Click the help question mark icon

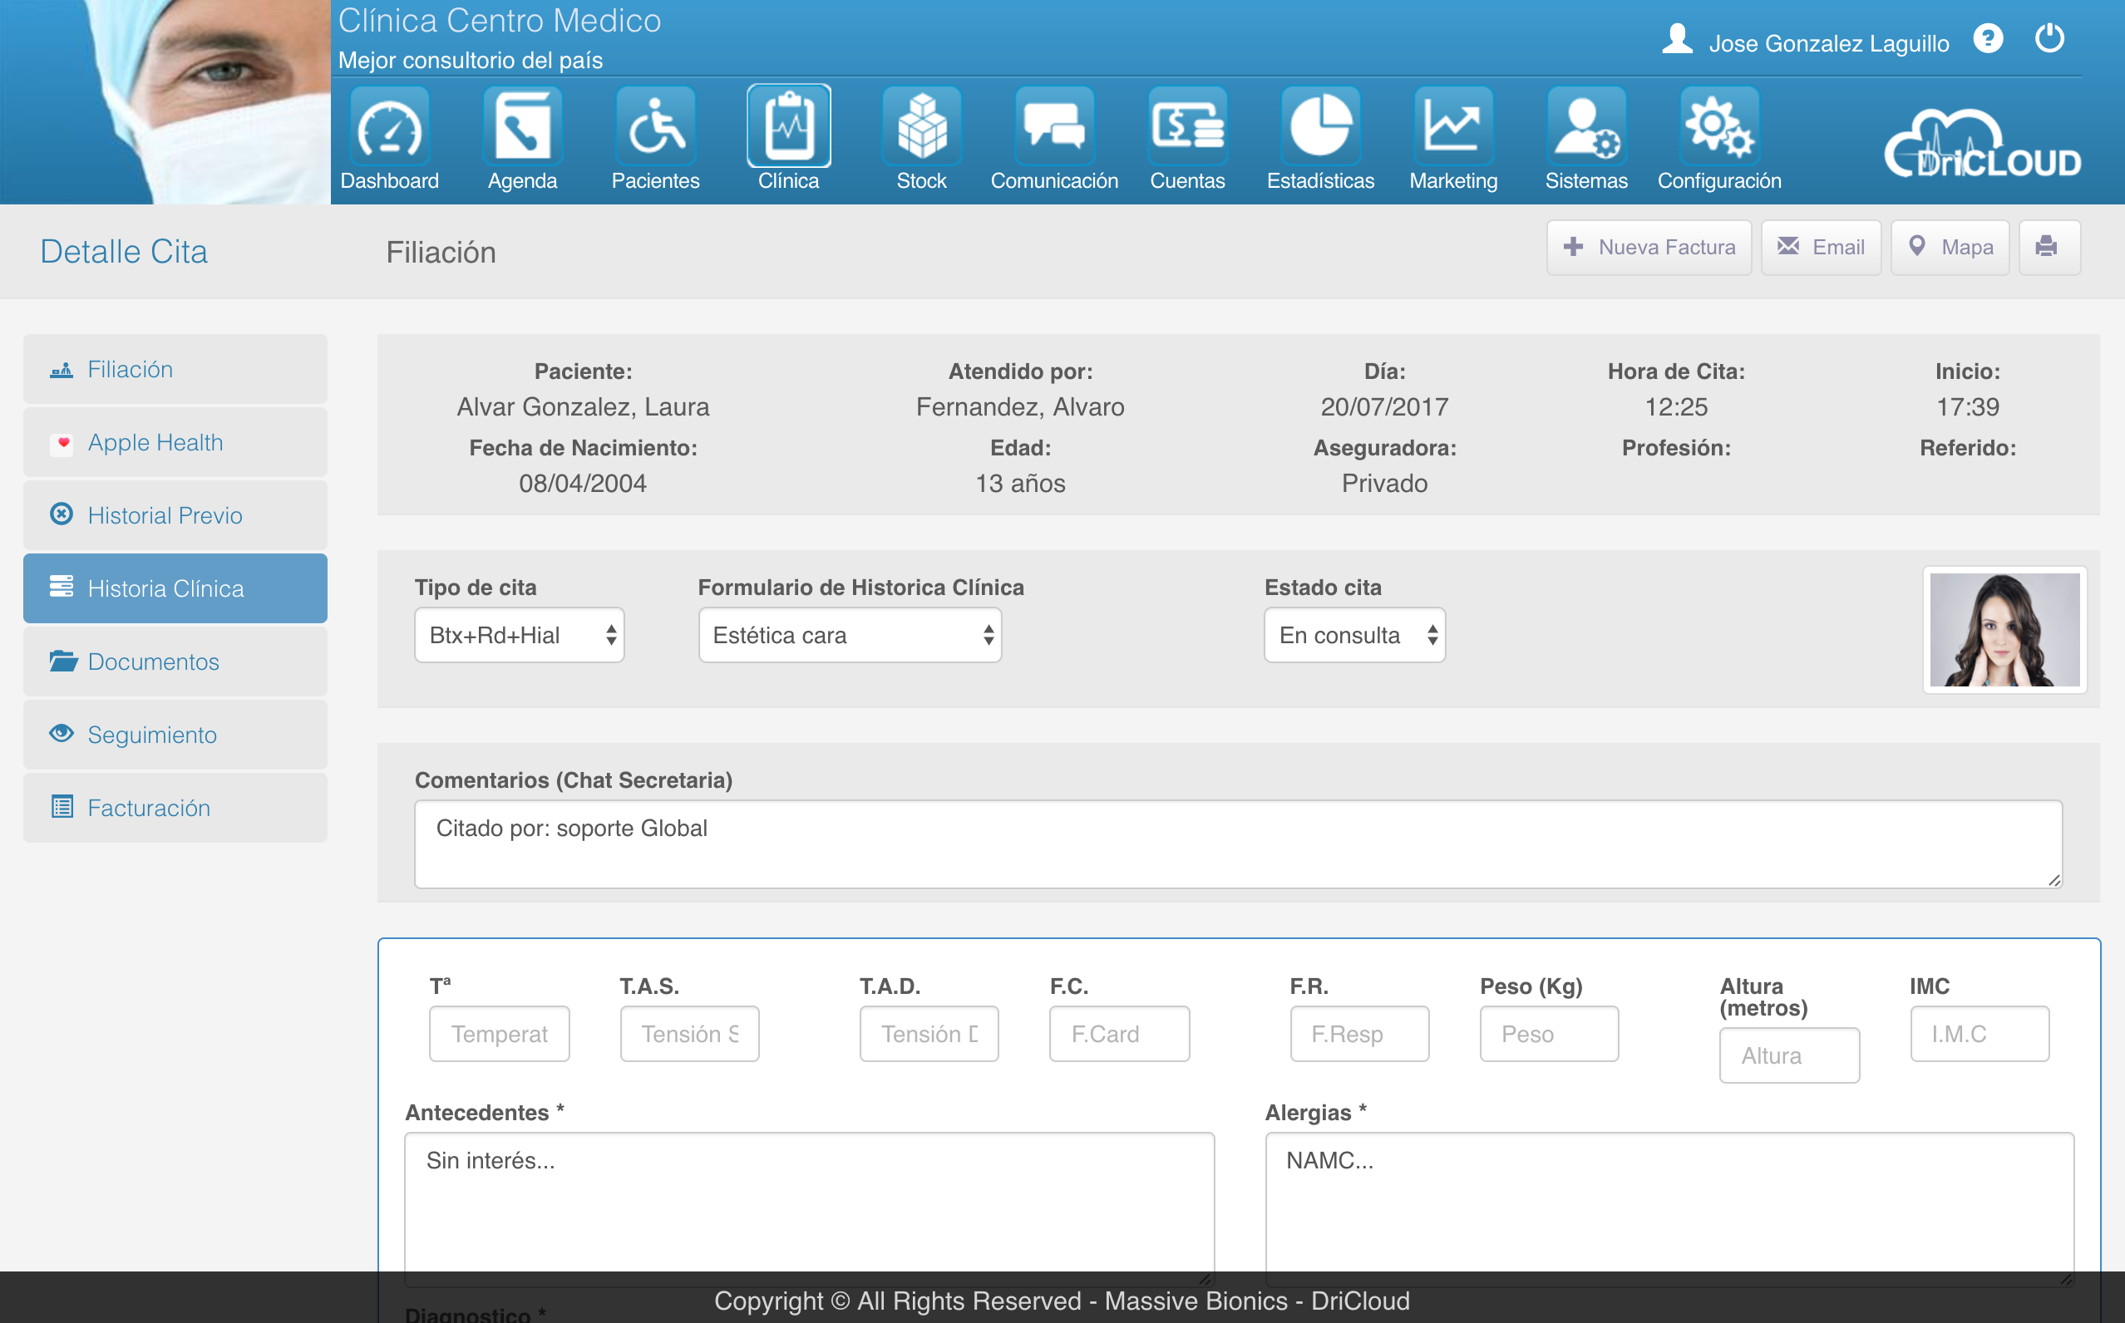pos(1988,39)
